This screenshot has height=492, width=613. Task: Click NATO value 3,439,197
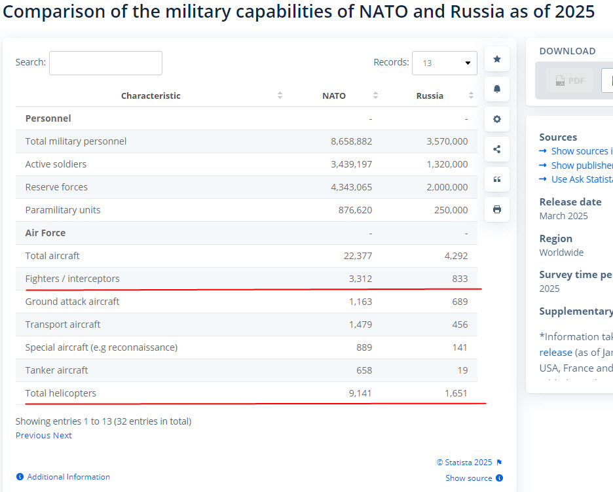pyautogui.click(x=352, y=164)
